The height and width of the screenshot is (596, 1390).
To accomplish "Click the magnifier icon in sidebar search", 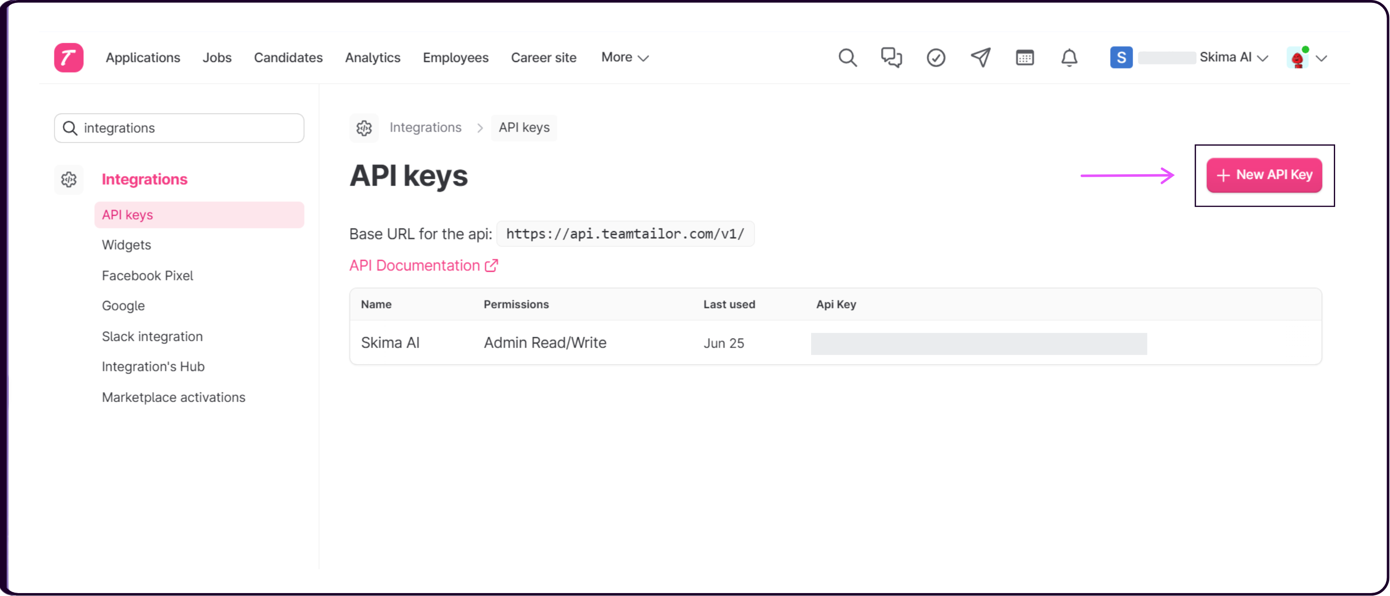I will 70,128.
